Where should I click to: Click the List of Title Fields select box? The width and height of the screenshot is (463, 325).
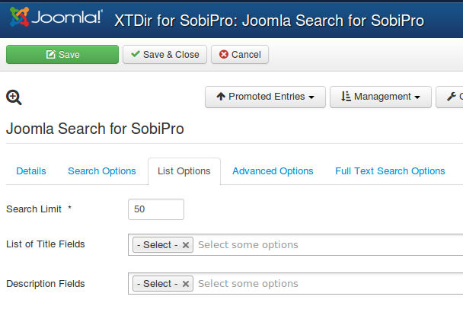[295, 245]
